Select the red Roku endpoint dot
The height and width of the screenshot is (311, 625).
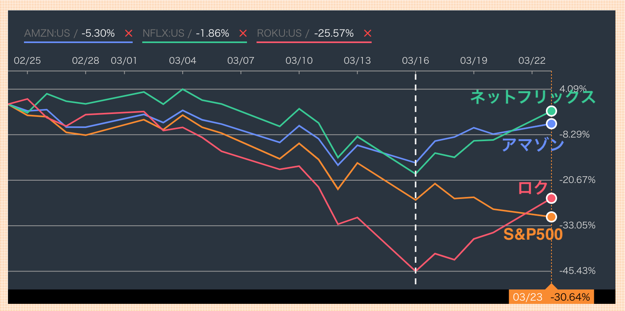551,198
